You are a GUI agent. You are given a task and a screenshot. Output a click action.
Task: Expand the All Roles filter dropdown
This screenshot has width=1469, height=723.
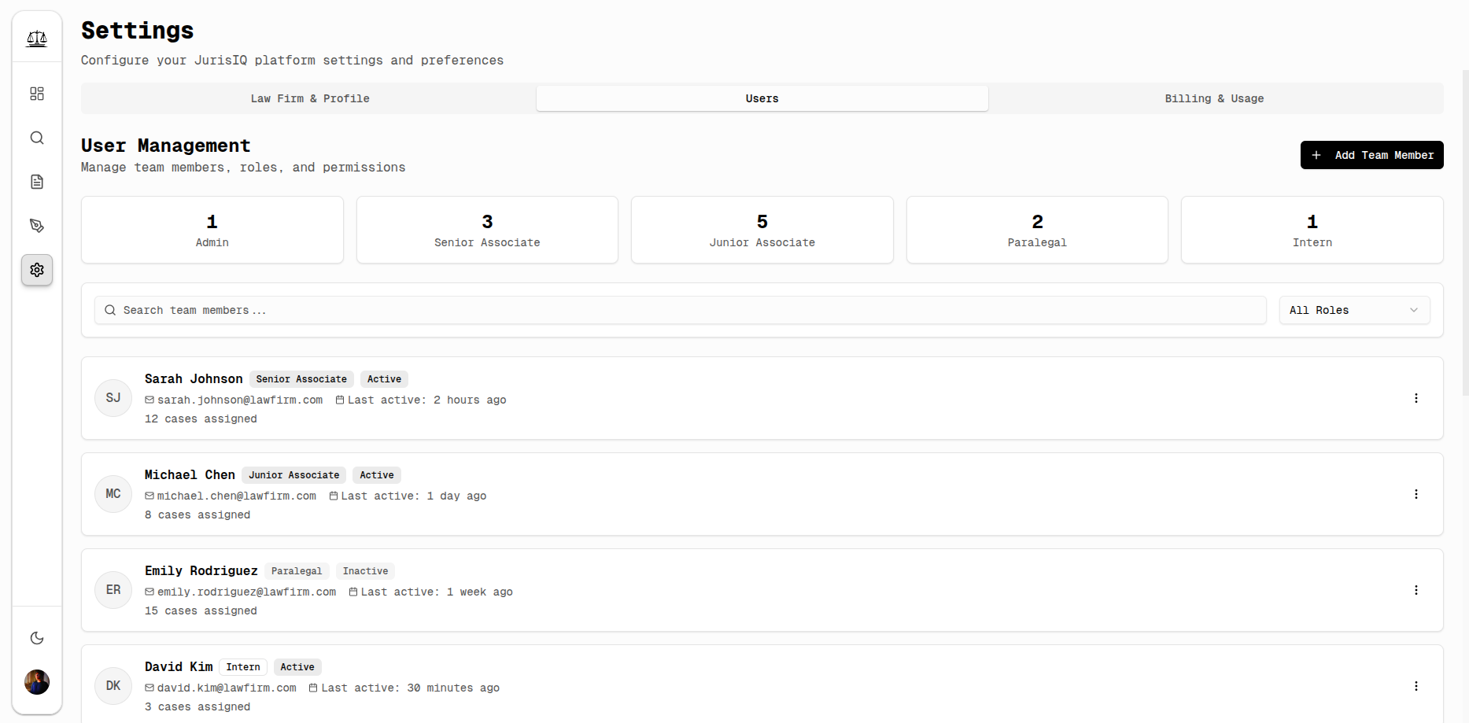1353,310
